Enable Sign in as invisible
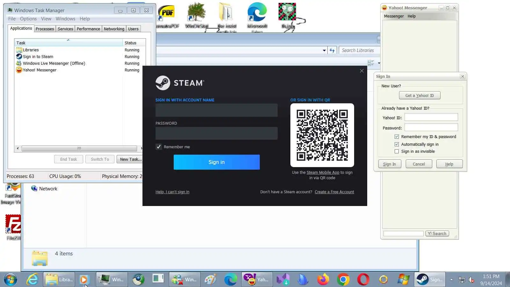The width and height of the screenshot is (510, 287). 397,151
